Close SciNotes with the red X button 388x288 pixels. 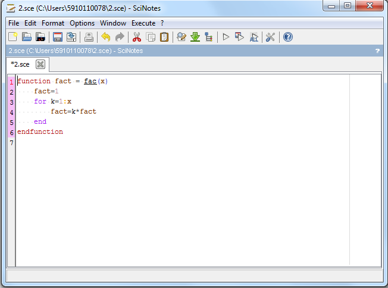[x=370, y=5]
